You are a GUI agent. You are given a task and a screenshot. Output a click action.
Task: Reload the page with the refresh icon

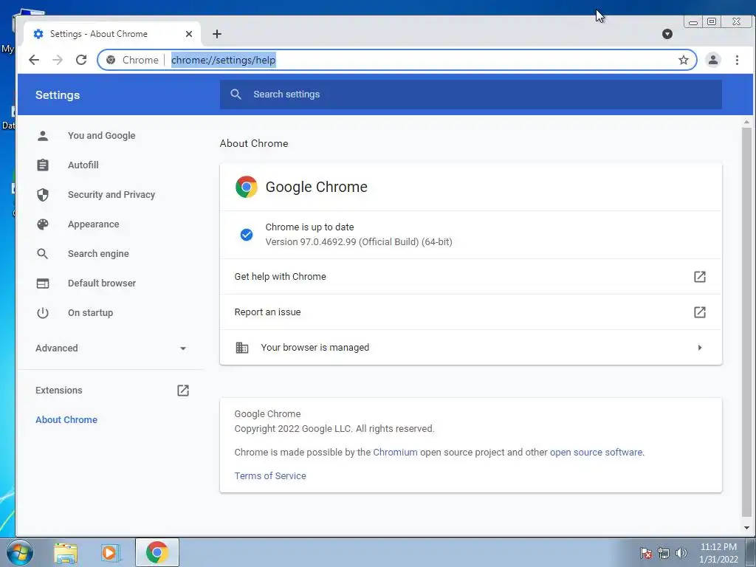[81, 60]
